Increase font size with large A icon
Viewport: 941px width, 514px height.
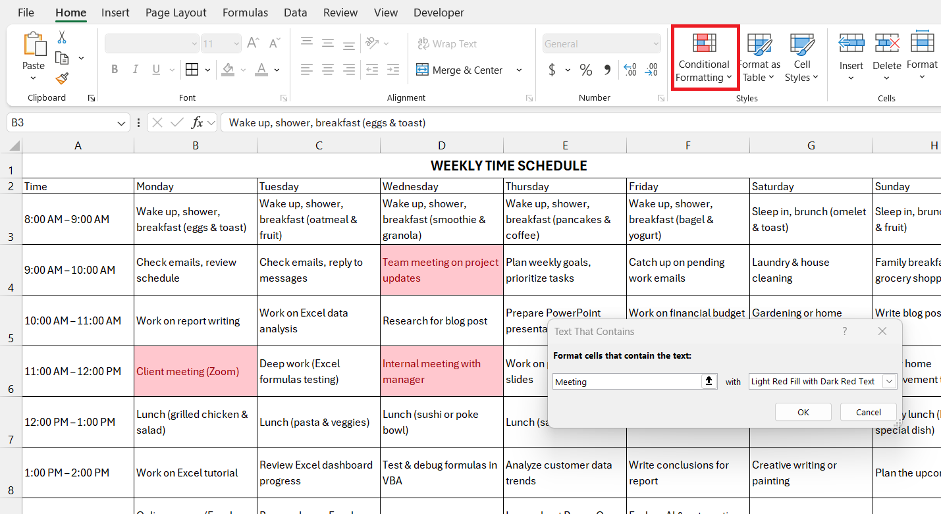[x=253, y=43]
